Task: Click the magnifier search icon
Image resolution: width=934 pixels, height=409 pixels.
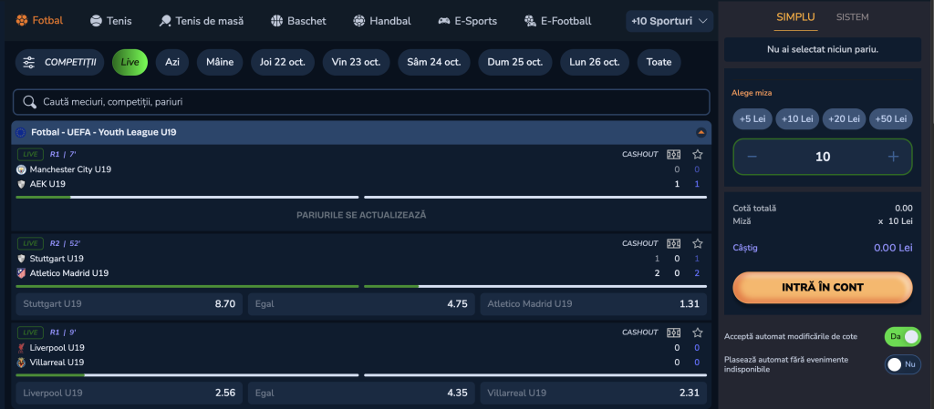Action: click(x=30, y=102)
